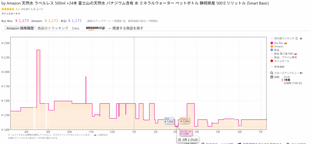Open the 19,597 レビュー count
The height and width of the screenshot is (144, 312).
pos(32,9)
